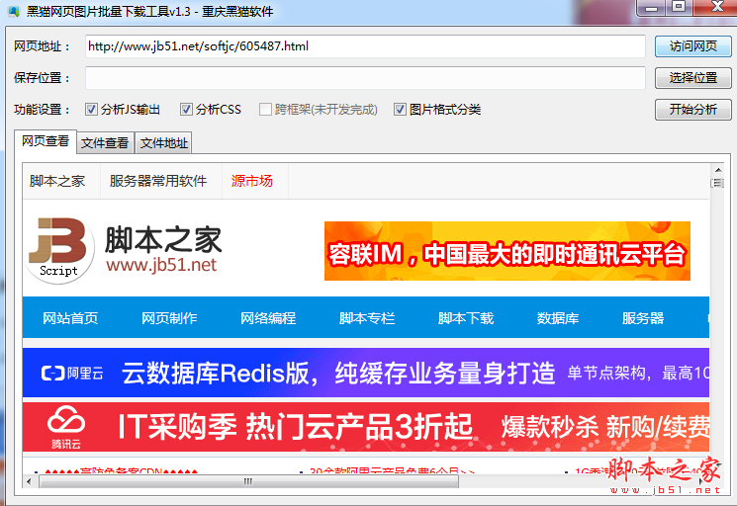Click the 云数据库Redis版 banner ad

[x=366, y=373]
